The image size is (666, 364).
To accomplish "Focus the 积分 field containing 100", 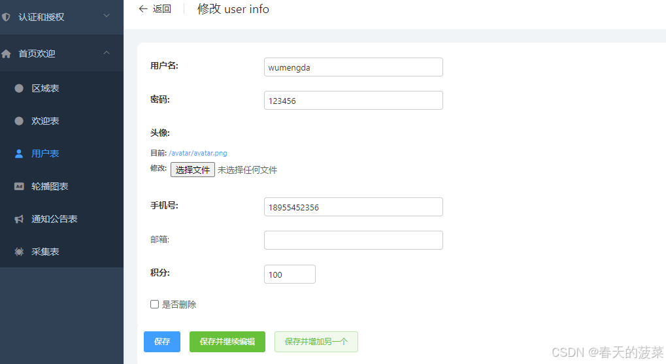I will tap(290, 274).
